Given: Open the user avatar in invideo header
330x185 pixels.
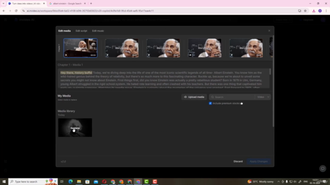Looking at the screenshot, I should [x=323, y=20].
